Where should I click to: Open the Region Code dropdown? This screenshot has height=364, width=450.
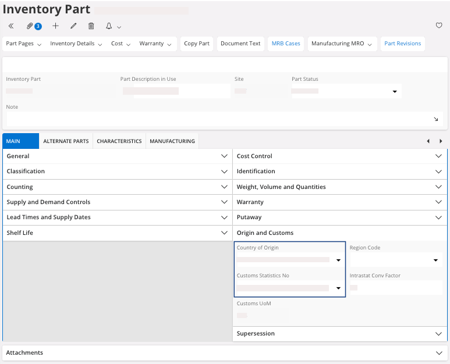pos(435,260)
